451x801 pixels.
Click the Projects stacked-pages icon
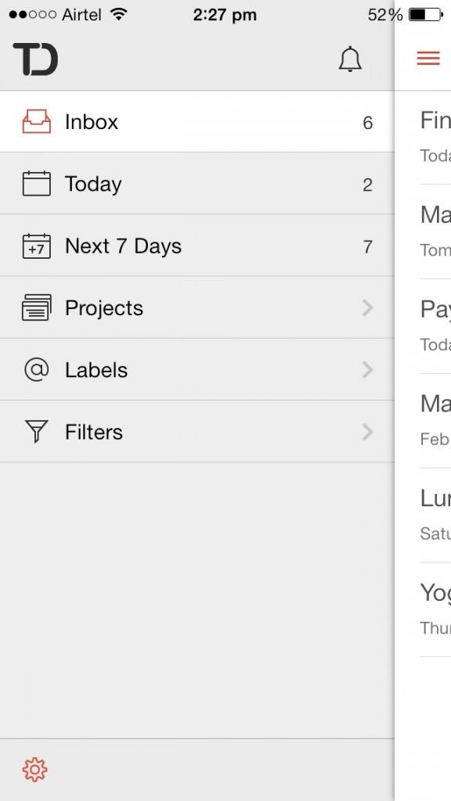(36, 307)
